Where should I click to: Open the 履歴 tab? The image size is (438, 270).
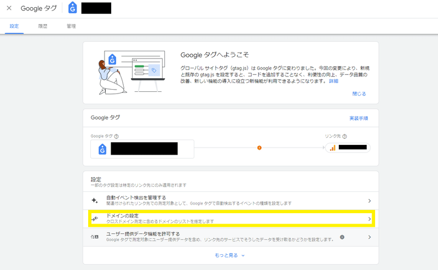click(43, 26)
